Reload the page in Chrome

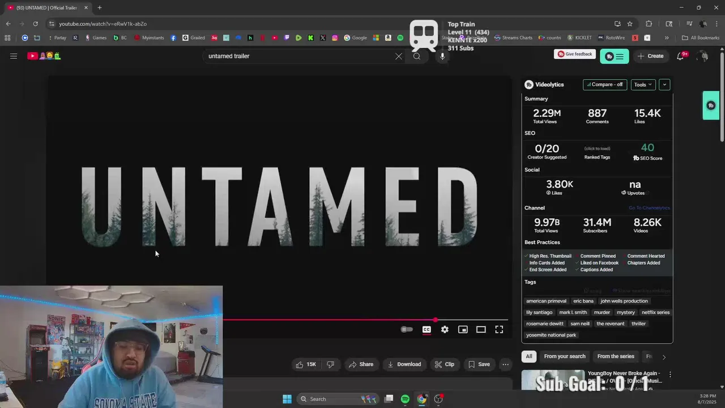pyautogui.click(x=35, y=24)
